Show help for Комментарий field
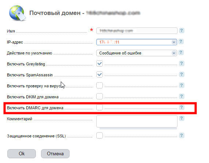 (182, 118)
